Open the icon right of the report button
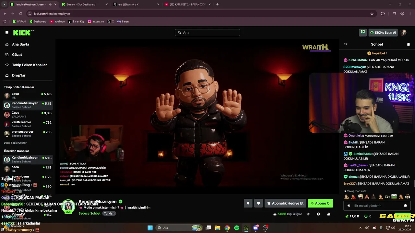 tap(329, 214)
